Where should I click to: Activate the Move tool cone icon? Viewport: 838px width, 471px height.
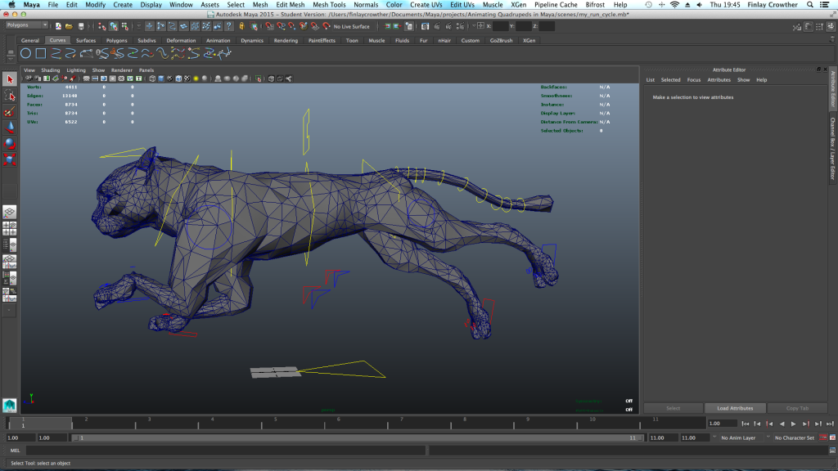pos(9,127)
